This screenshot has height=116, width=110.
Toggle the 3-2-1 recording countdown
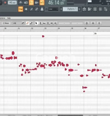31,2
